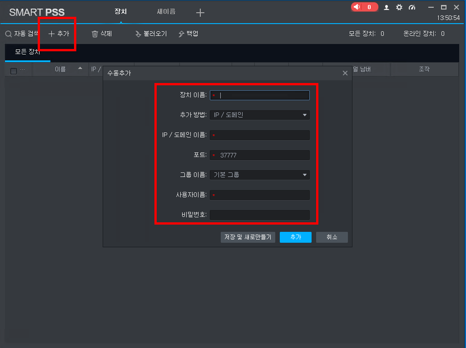The height and width of the screenshot is (348, 466).
Task: Click the 자동 검색 auto search magnifier
Action: [9, 34]
